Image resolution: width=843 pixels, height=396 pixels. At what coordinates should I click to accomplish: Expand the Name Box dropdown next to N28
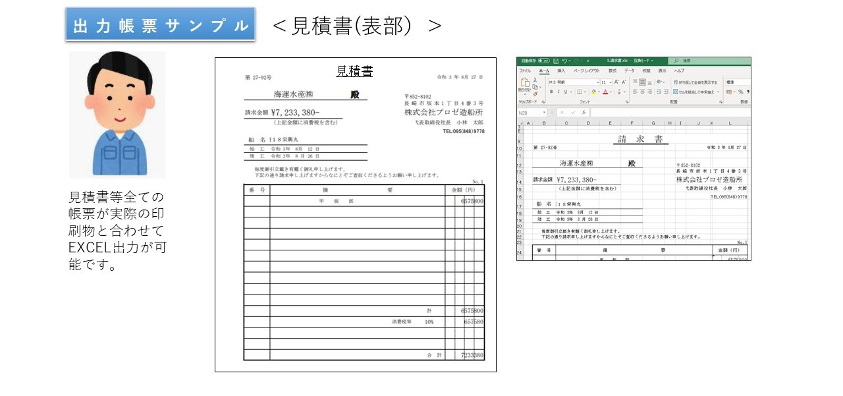544,113
